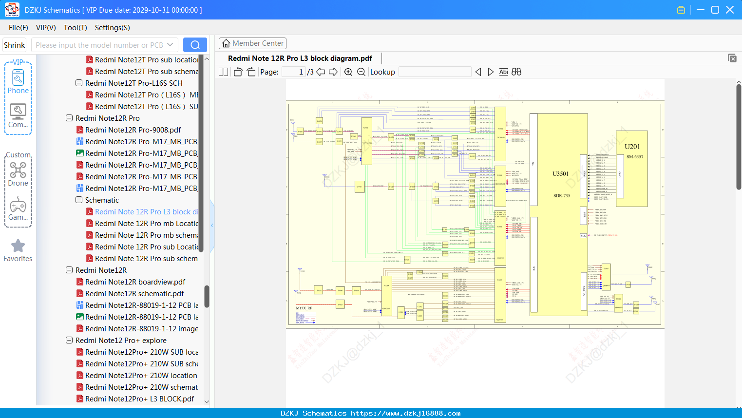Open the Drone category
The height and width of the screenshot is (418, 742).
[18, 174]
